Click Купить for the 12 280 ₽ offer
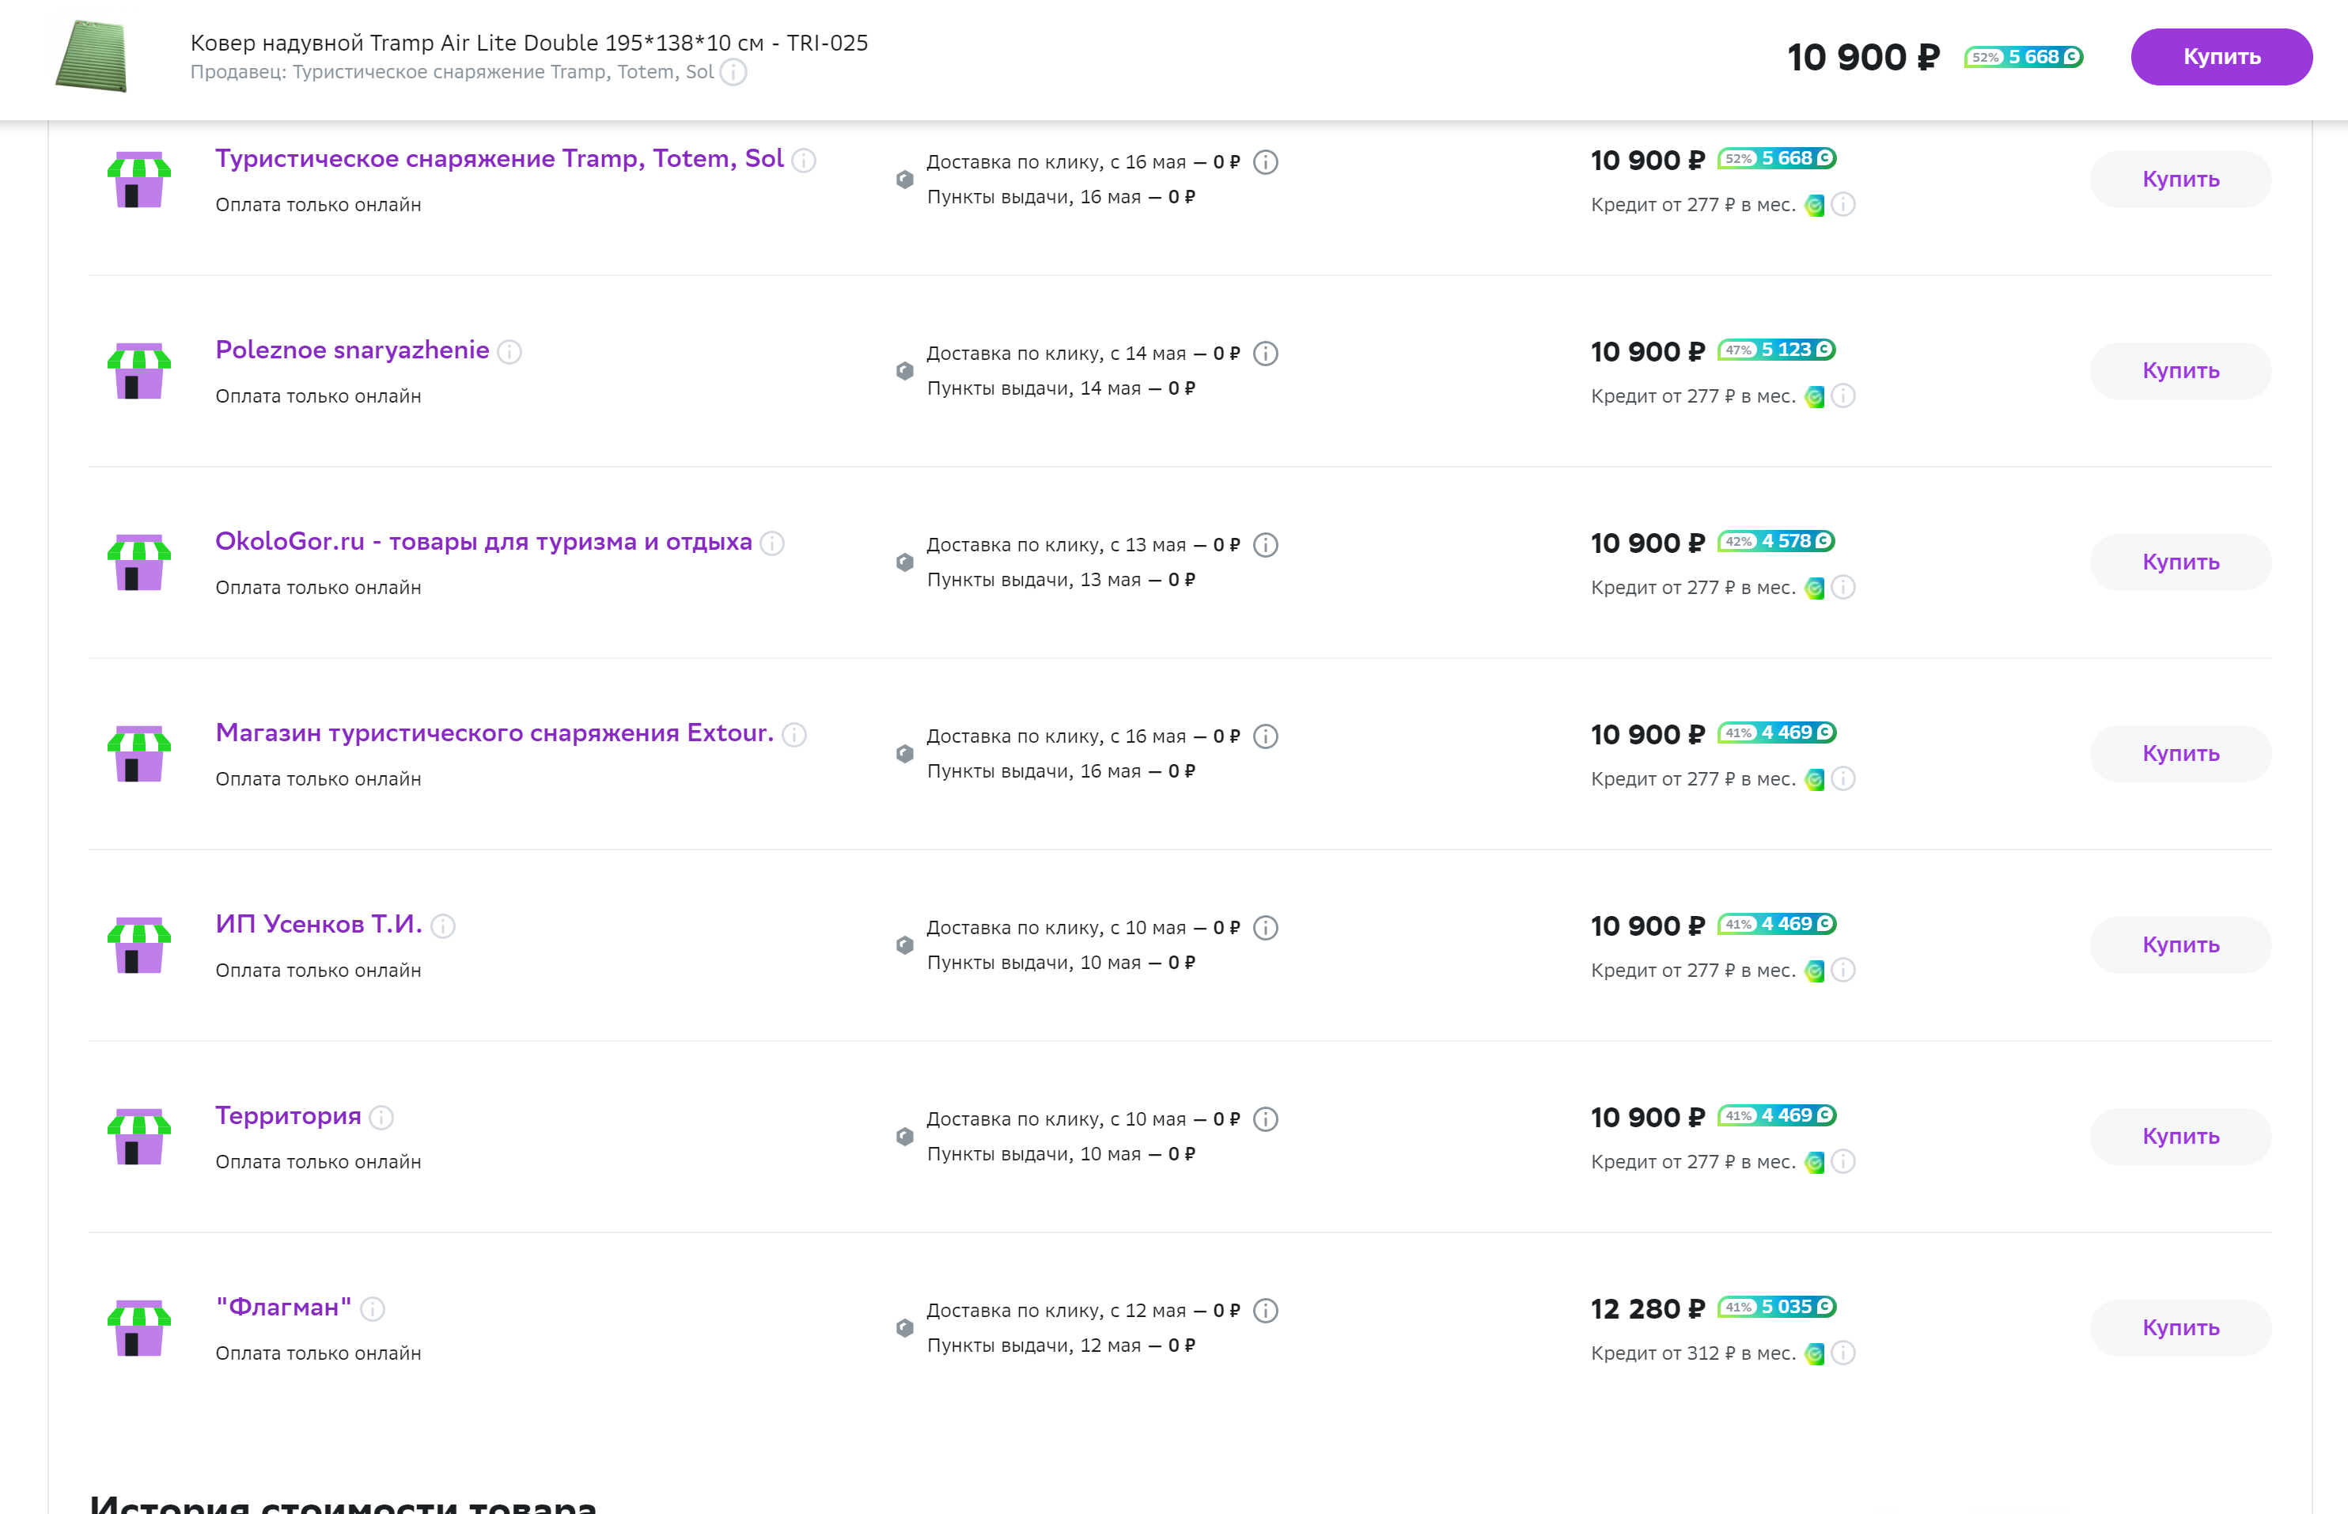Screen dimensions: 2348x1514 [2179, 1327]
